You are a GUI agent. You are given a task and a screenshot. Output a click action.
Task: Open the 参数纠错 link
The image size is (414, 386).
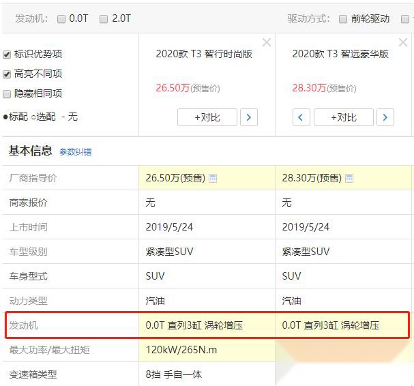[x=76, y=152]
